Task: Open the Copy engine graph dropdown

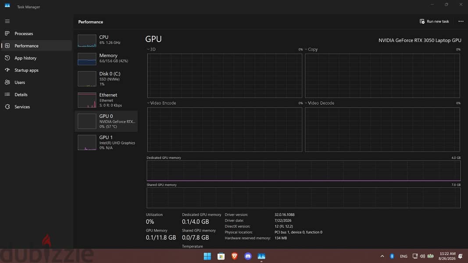Action: [306, 49]
